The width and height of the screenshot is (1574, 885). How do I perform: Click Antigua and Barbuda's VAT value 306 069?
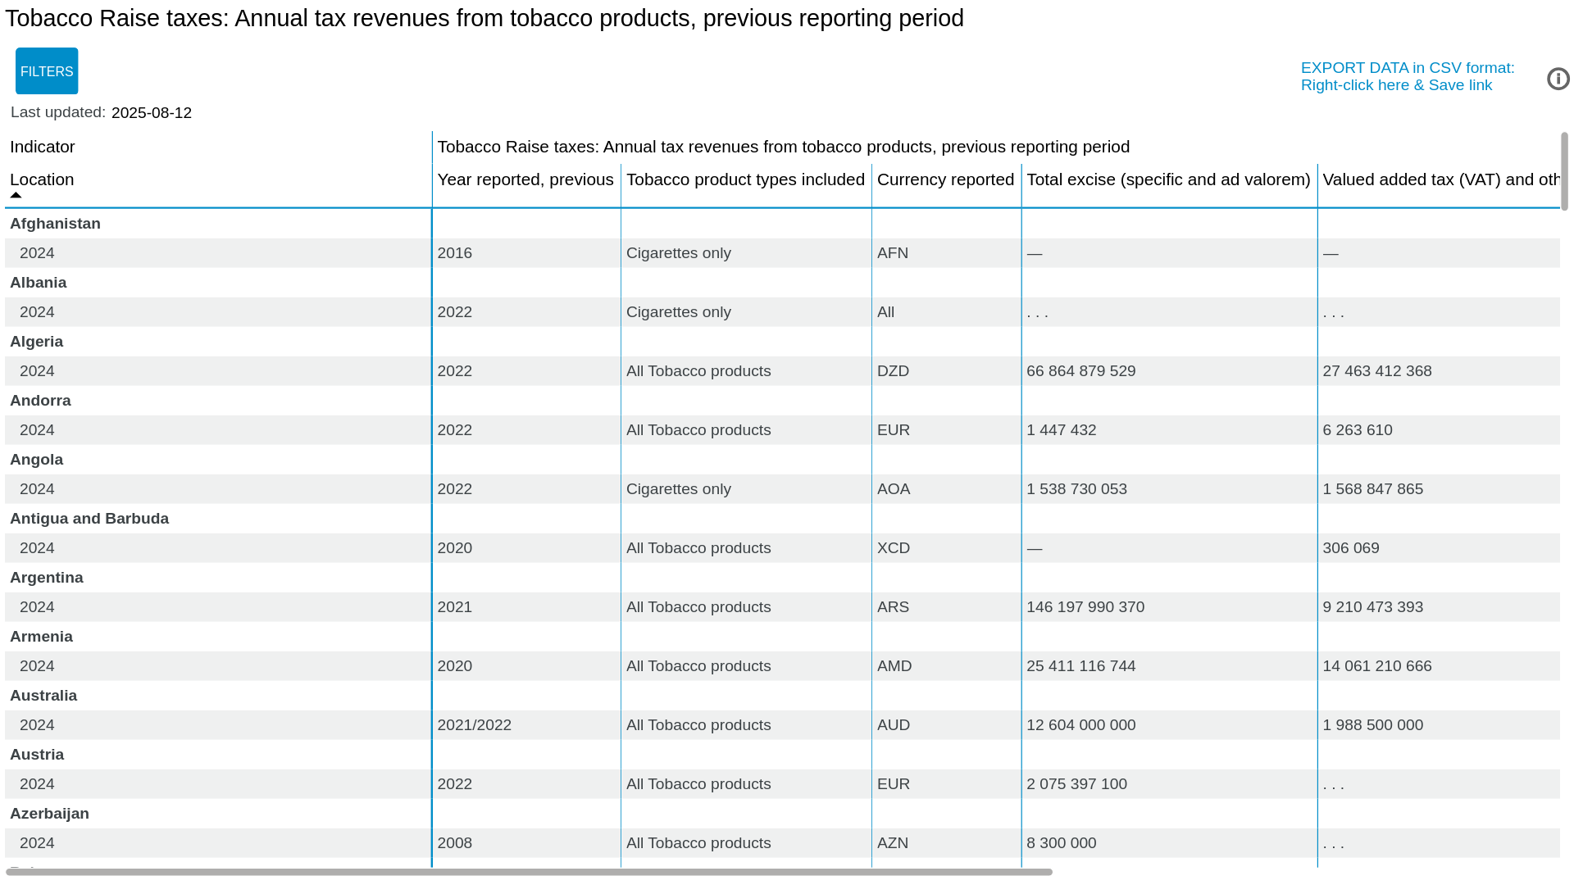tap(1351, 548)
